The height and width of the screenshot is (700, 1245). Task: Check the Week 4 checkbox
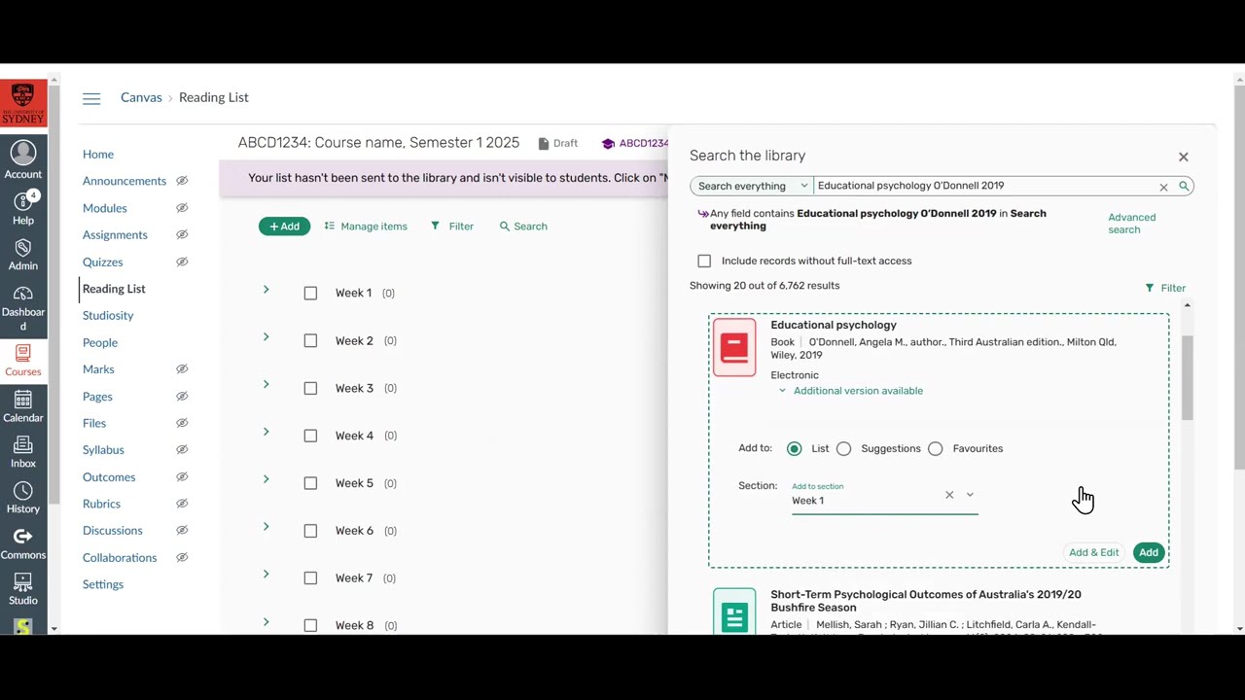310,436
